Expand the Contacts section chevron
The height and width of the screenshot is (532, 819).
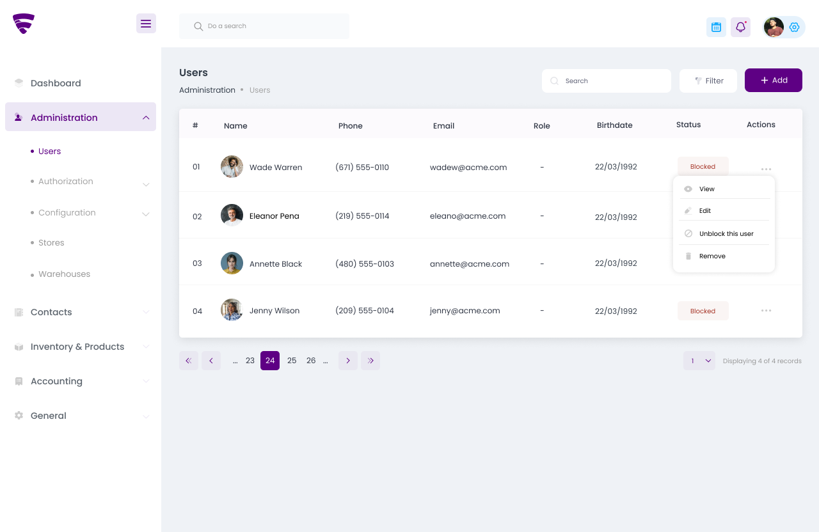click(146, 312)
